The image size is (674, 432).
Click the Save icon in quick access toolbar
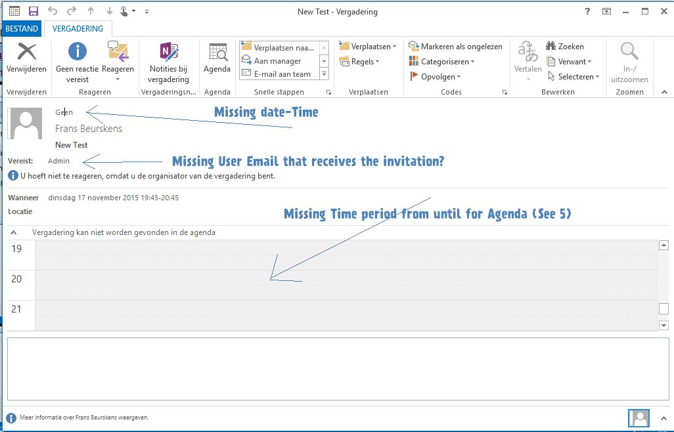click(x=34, y=11)
